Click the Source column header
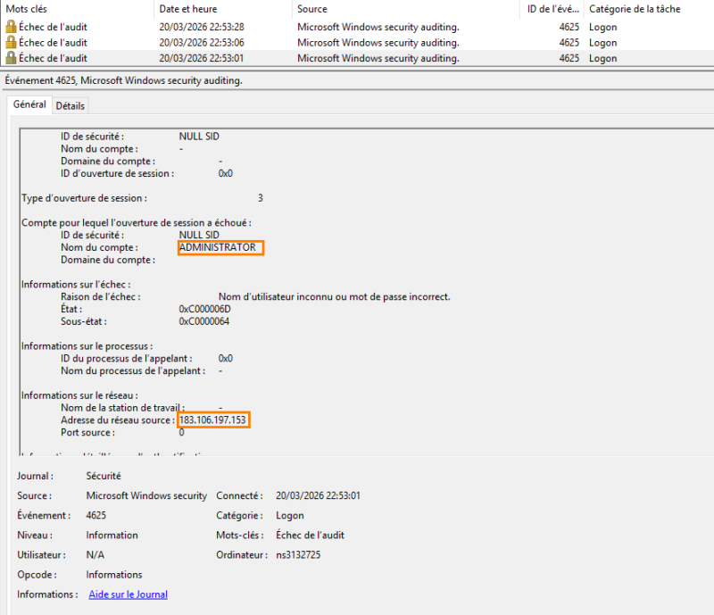The height and width of the screenshot is (615, 714). pyautogui.click(x=312, y=9)
